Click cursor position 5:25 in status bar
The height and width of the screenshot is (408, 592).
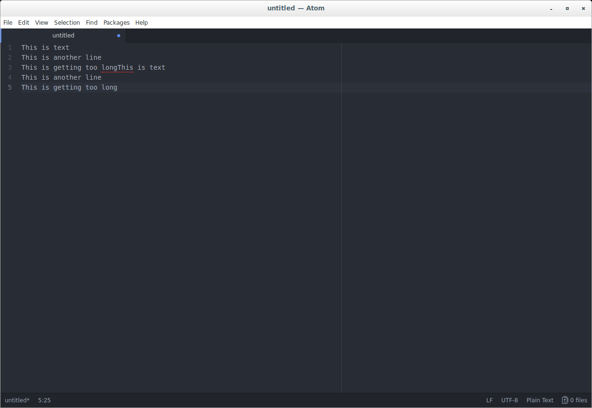(44, 400)
